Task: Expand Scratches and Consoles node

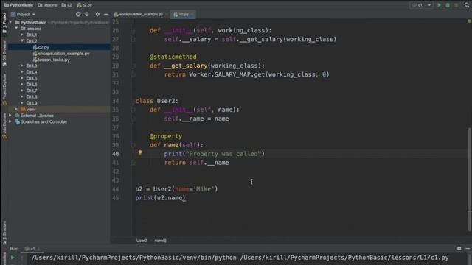Action: 11,121
